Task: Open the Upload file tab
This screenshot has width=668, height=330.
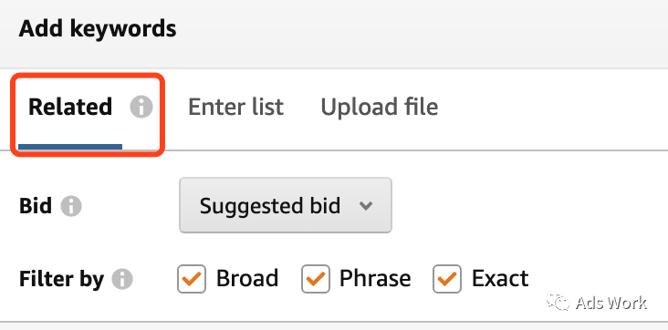Action: point(379,107)
